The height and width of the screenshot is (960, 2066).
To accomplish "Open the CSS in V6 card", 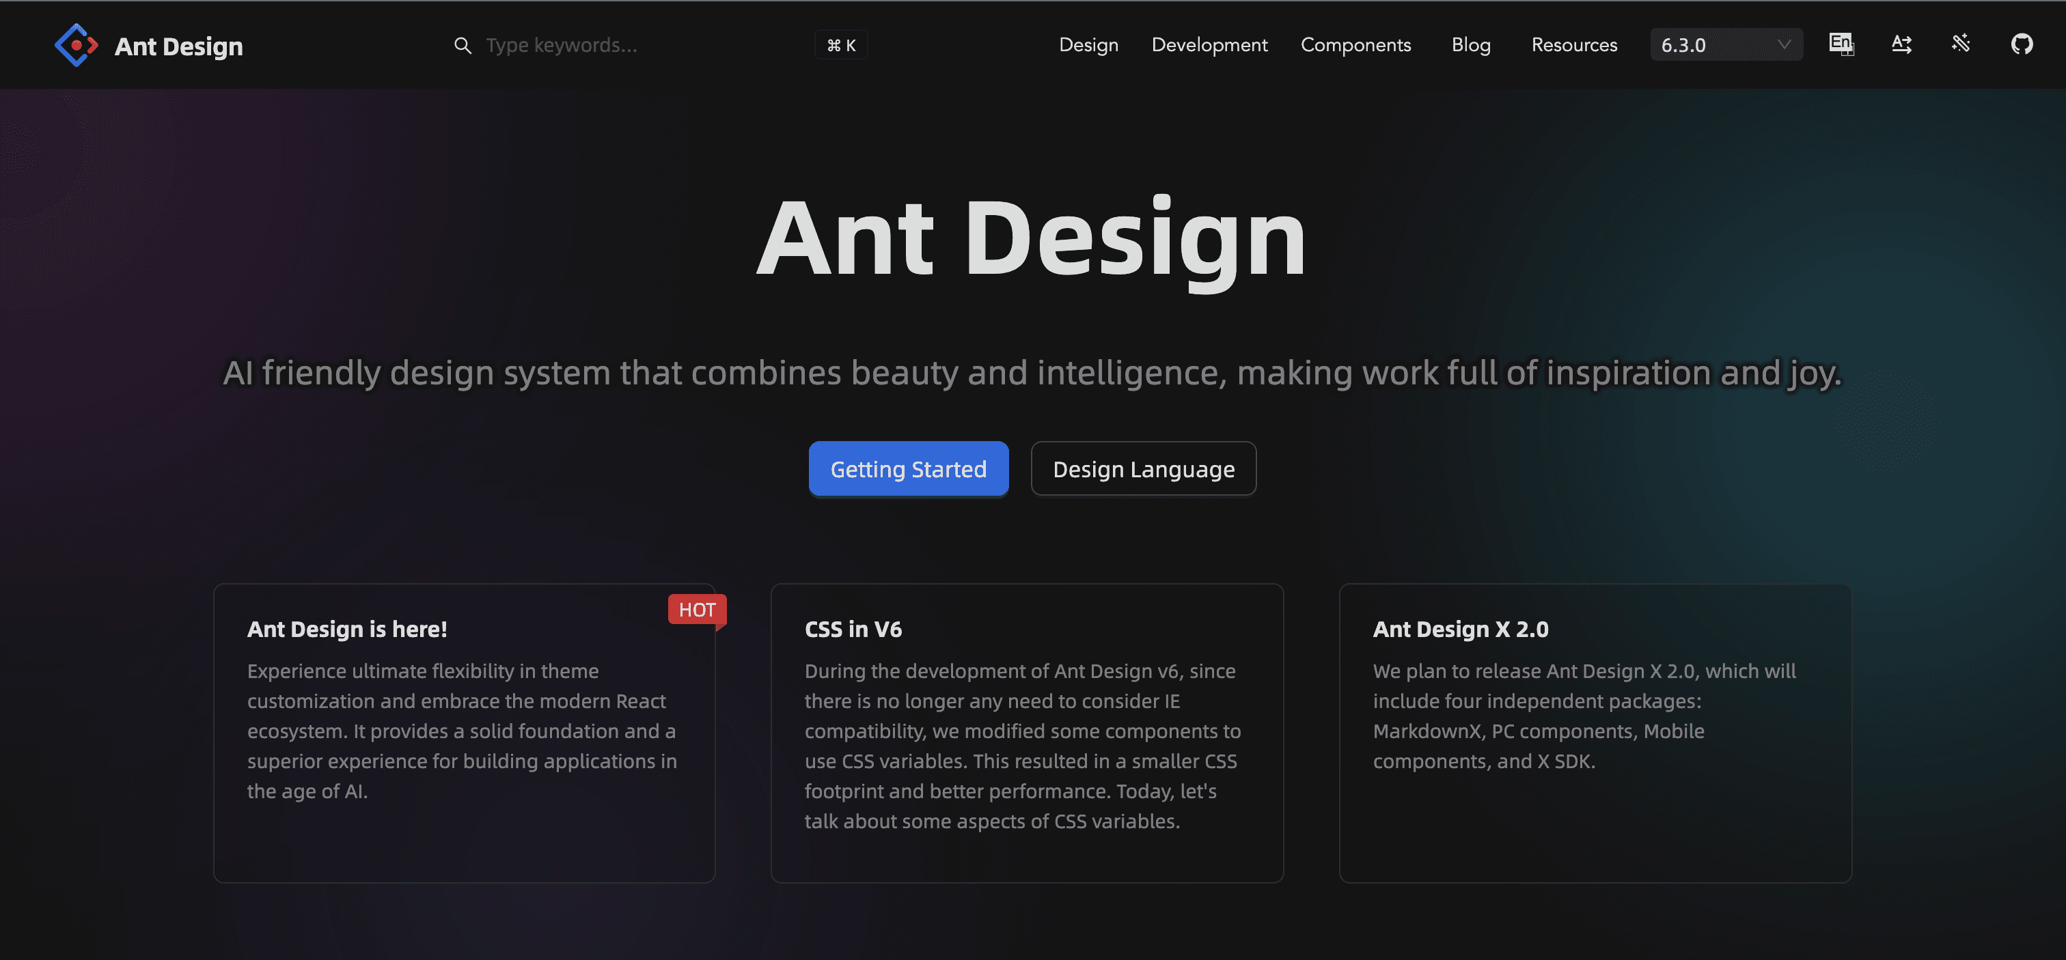I will pos(1027,733).
